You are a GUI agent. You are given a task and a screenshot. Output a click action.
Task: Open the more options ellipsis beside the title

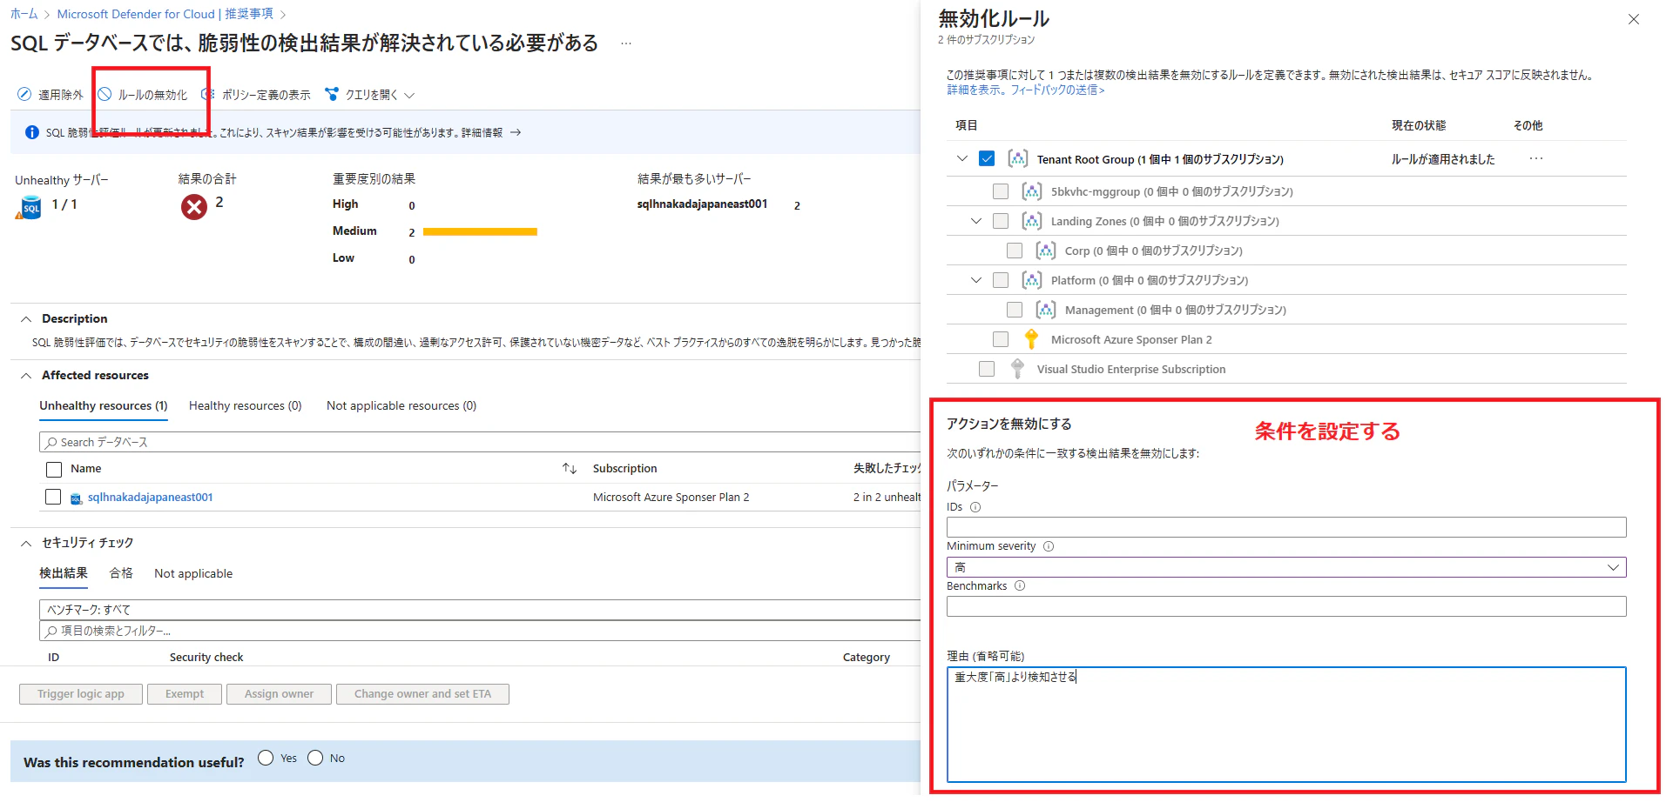tap(626, 43)
